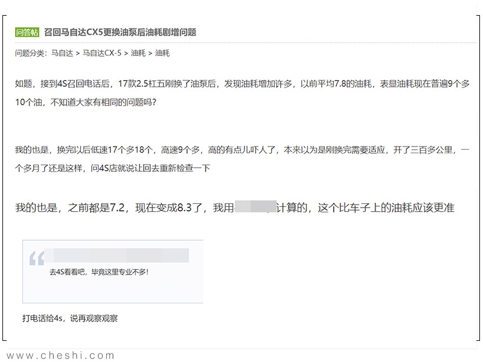This screenshot has height=362, width=483.
Task: Click the quotation mark icon in quote box
Action: (37, 258)
